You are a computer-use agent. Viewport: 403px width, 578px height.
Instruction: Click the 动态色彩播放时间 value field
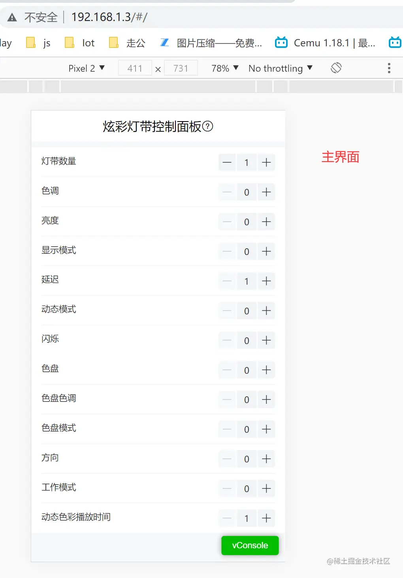247,518
